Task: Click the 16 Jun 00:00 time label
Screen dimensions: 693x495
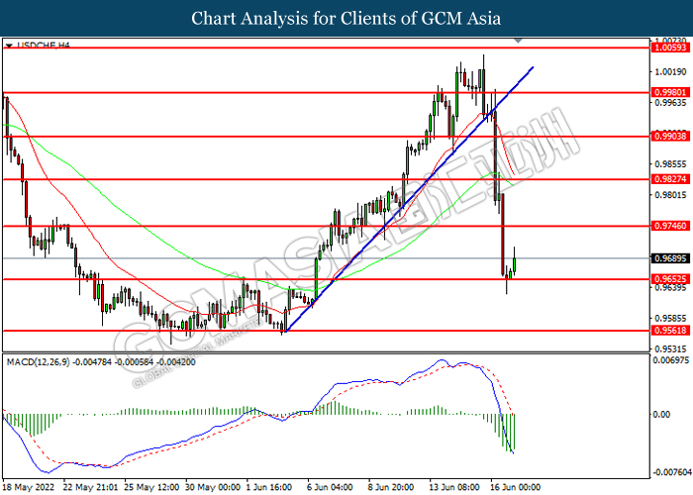Action: pyautogui.click(x=516, y=487)
